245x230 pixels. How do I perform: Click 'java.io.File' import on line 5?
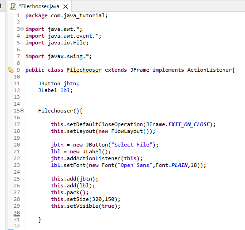click(67, 43)
